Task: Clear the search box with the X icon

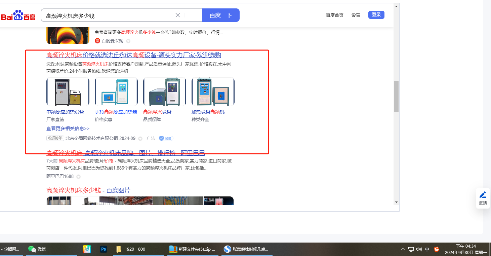Action: coord(178,15)
